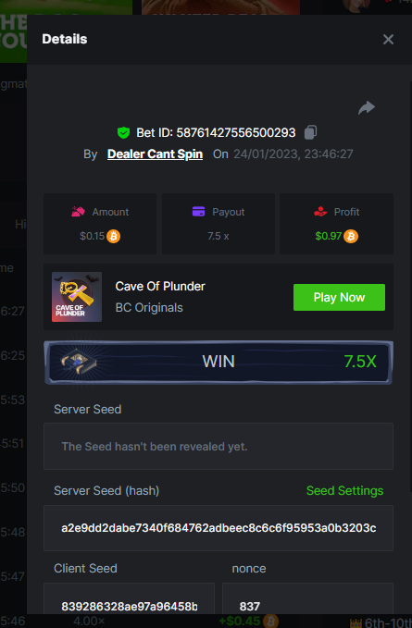Click the Payout wallet icon
Viewport: 412px width, 628px height.
point(198,212)
